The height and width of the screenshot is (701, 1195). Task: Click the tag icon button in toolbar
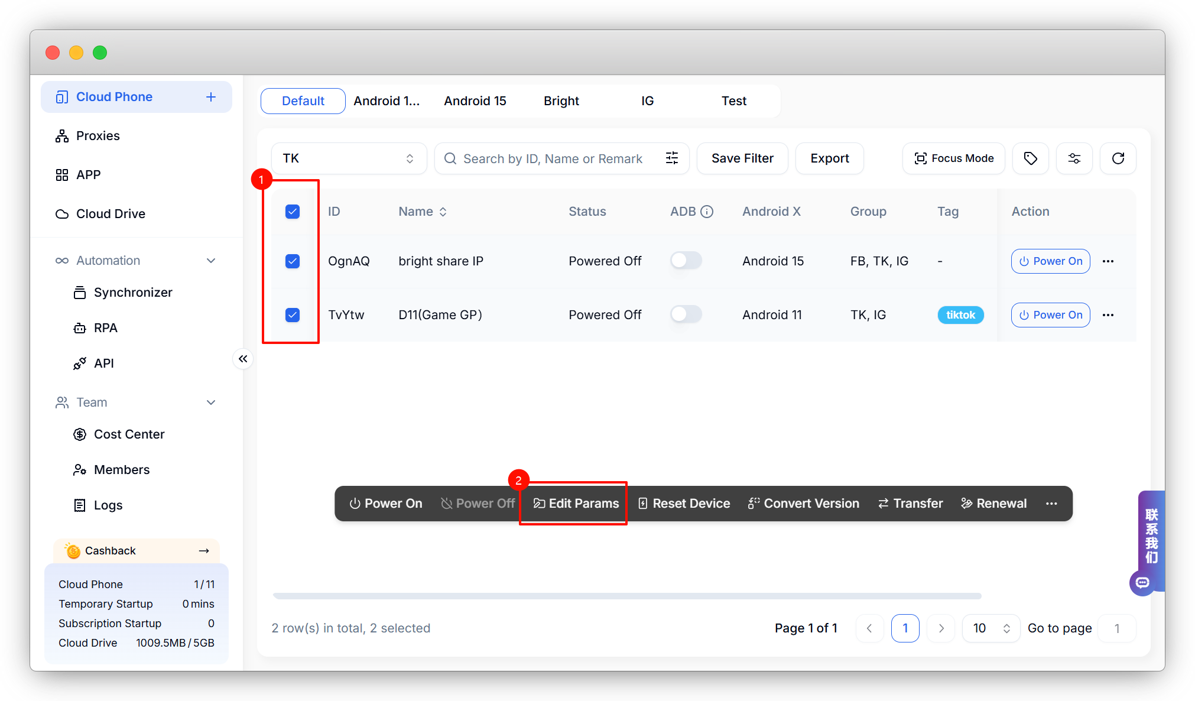1030,158
